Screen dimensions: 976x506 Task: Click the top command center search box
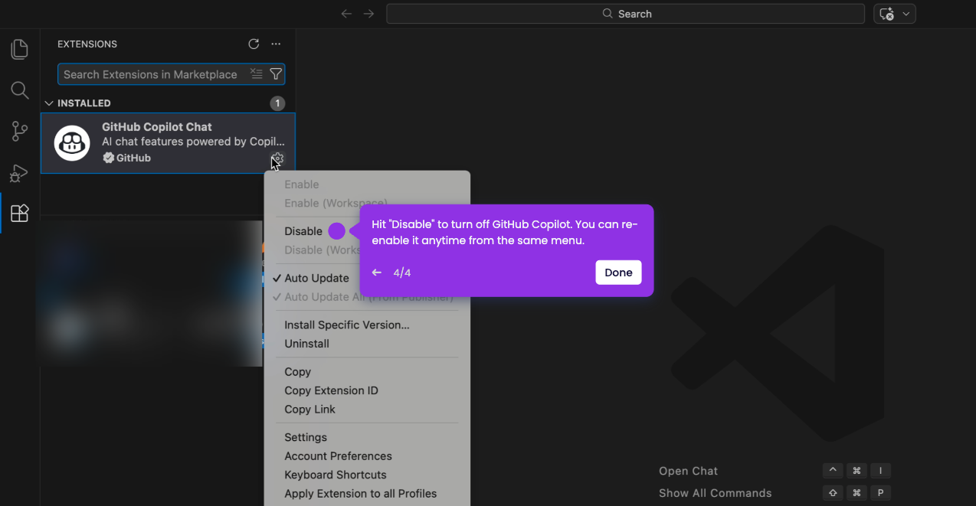tap(625, 14)
